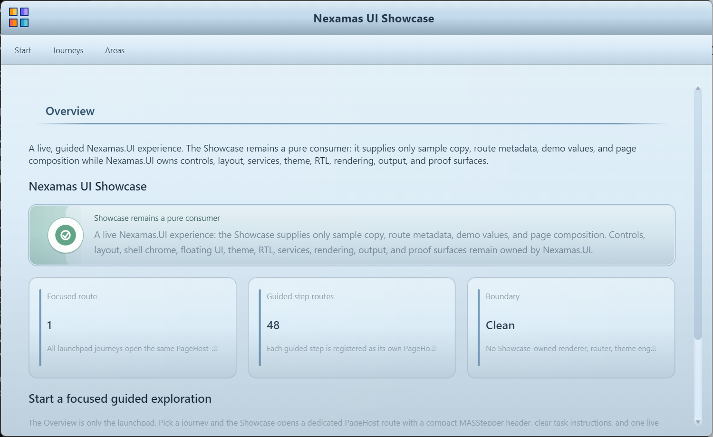Click the Overview section heading

(70, 111)
